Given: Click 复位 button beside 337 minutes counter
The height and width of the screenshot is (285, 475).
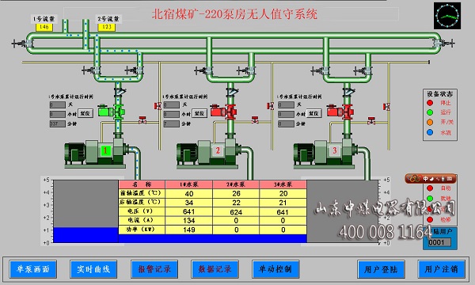Looking at the screenshot, I should coord(85,113).
